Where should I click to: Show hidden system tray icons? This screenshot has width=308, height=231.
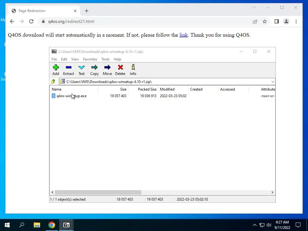[254, 225]
